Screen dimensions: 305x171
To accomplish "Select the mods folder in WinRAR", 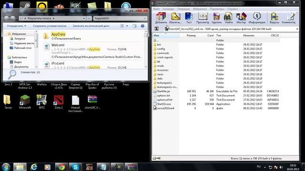I will tap(160, 66).
